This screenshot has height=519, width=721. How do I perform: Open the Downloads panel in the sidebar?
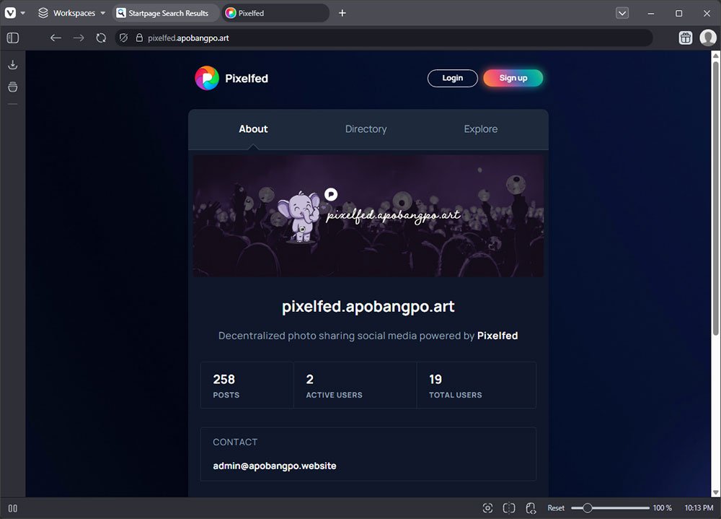coord(12,64)
